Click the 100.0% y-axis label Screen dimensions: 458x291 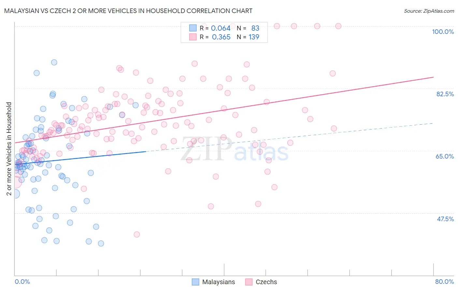(x=443, y=32)
